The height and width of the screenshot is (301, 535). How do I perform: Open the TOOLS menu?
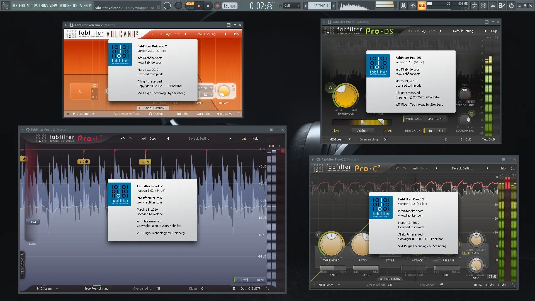(x=77, y=6)
